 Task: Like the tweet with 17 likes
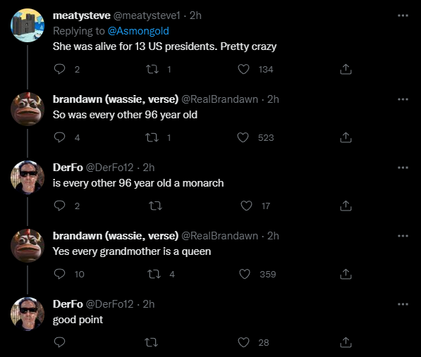(x=247, y=206)
